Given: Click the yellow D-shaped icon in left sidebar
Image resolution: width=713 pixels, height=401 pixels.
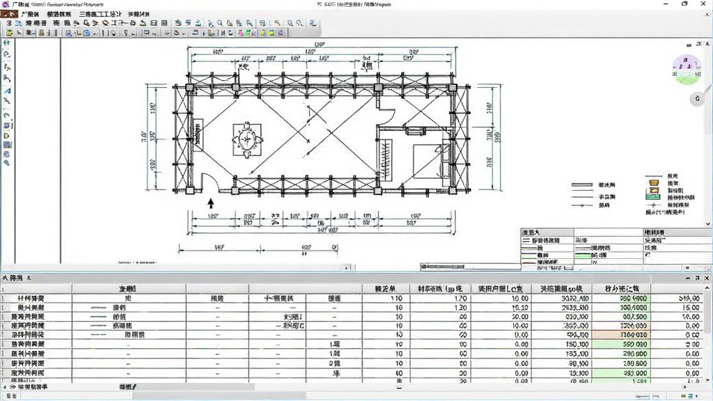Looking at the screenshot, I should click(x=7, y=136).
